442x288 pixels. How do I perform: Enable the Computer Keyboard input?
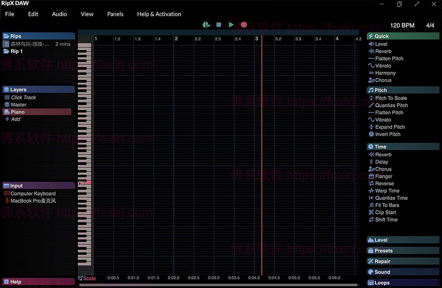33,194
